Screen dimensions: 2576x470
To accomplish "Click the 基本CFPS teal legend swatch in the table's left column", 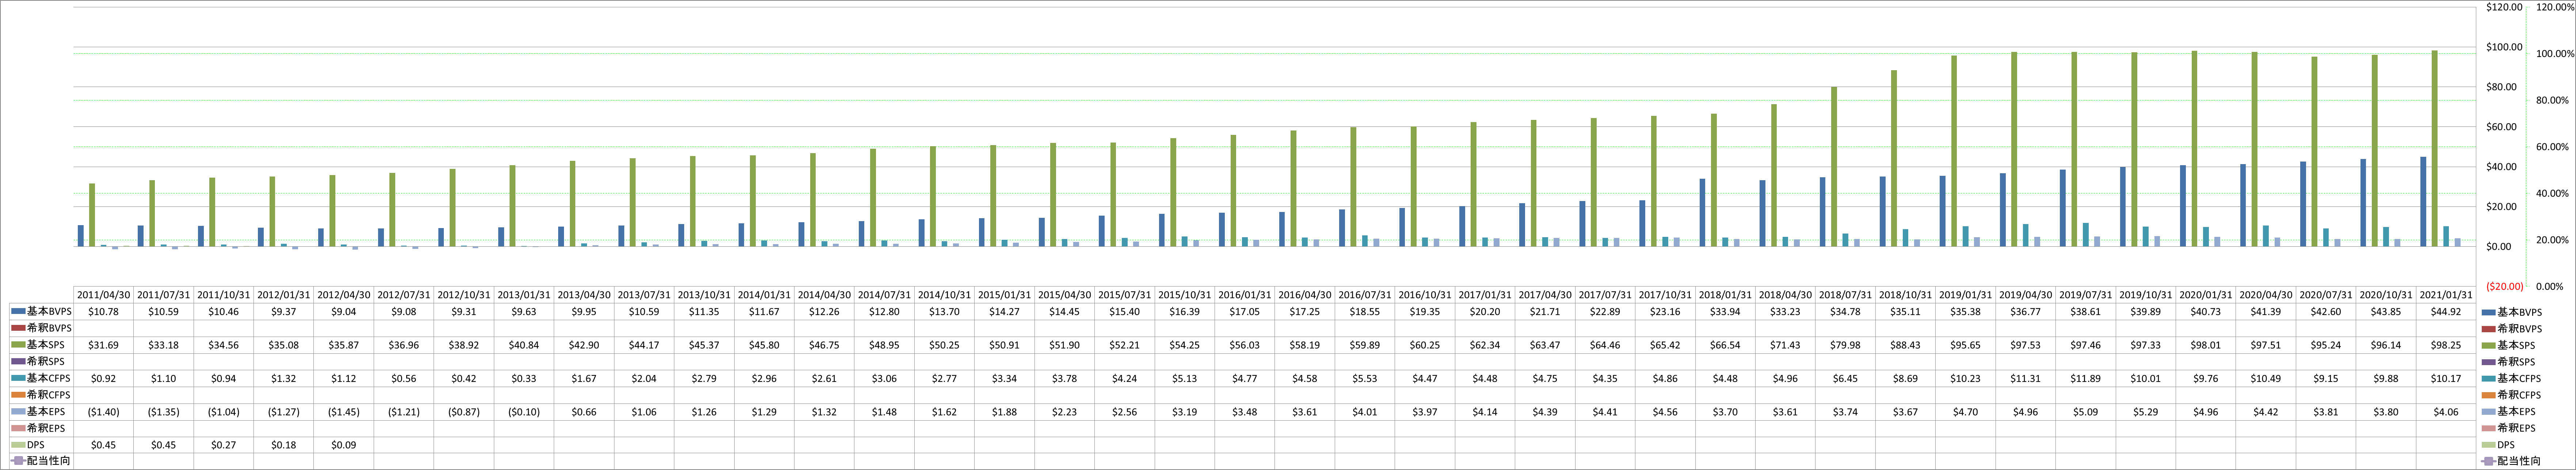I will tap(18, 378).
